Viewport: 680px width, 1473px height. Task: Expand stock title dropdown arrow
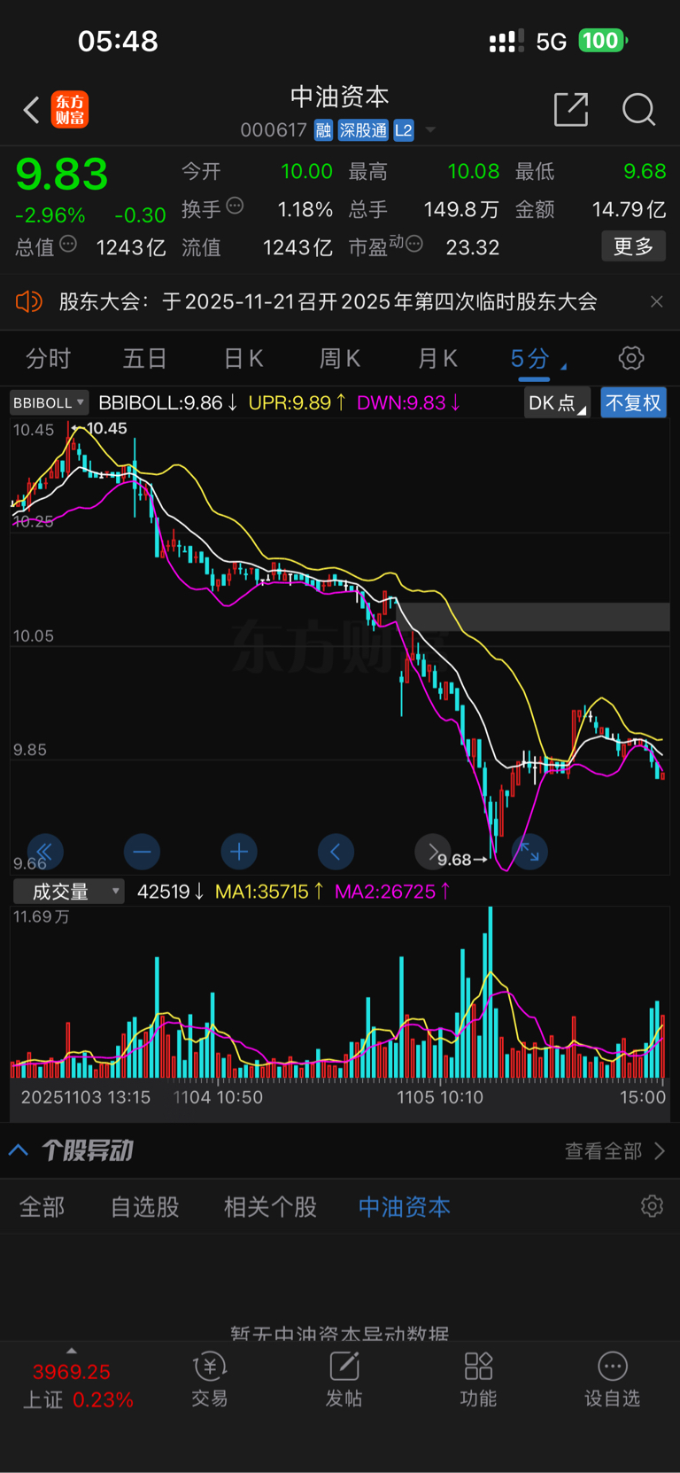point(430,130)
